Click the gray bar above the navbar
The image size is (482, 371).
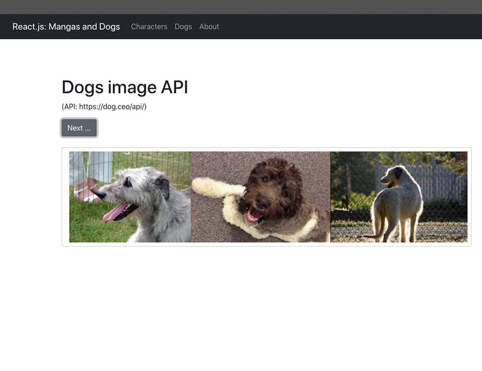tap(241, 7)
